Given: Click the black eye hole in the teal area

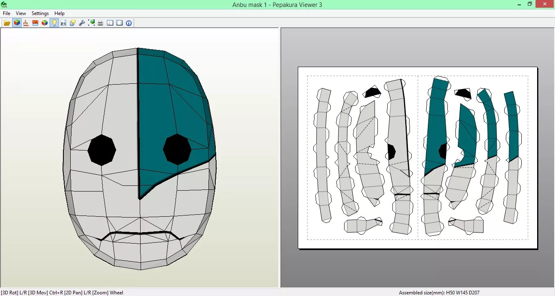Looking at the screenshot, I should point(177,149).
